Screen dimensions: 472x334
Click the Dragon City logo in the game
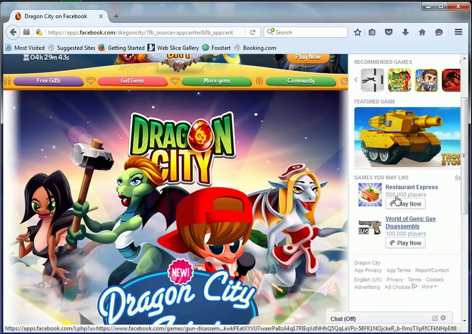click(182, 148)
